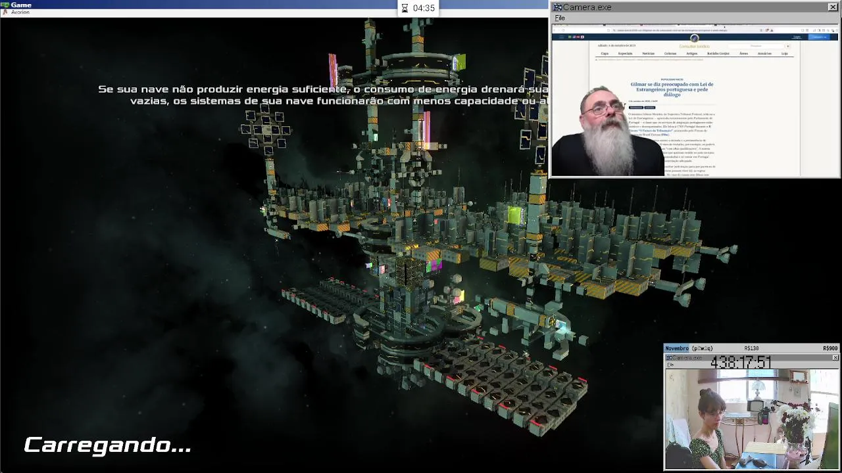The height and width of the screenshot is (473, 842).
Task: Click the Avorion label text
Action: (20, 12)
